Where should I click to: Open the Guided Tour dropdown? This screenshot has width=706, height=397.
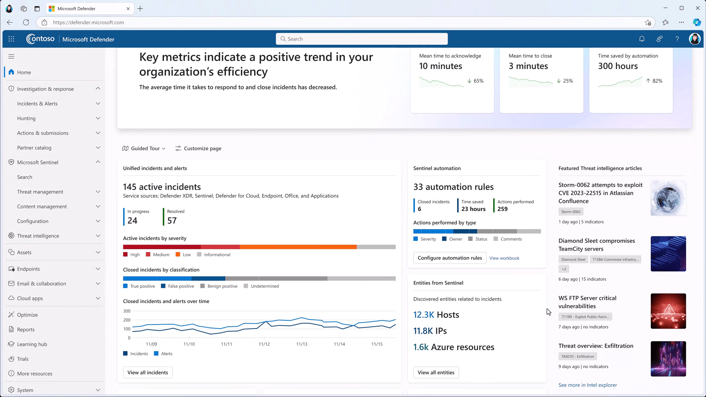[144, 149]
